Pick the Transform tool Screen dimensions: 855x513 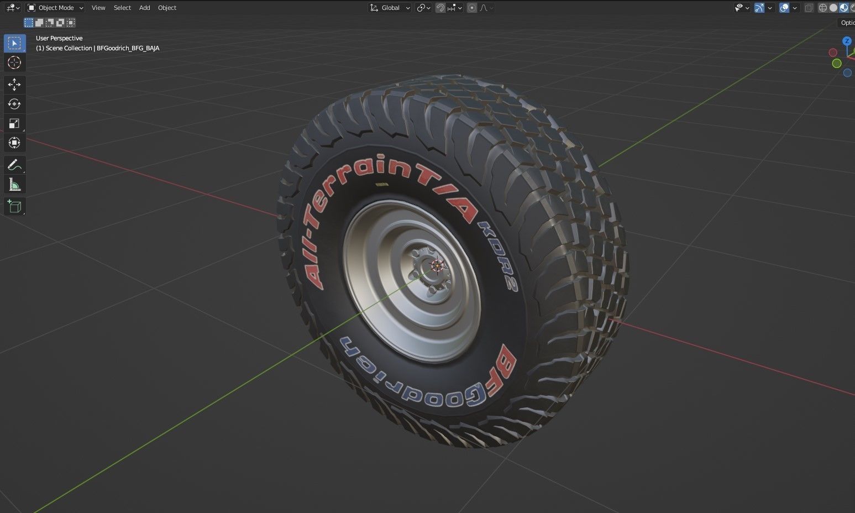[x=14, y=143]
